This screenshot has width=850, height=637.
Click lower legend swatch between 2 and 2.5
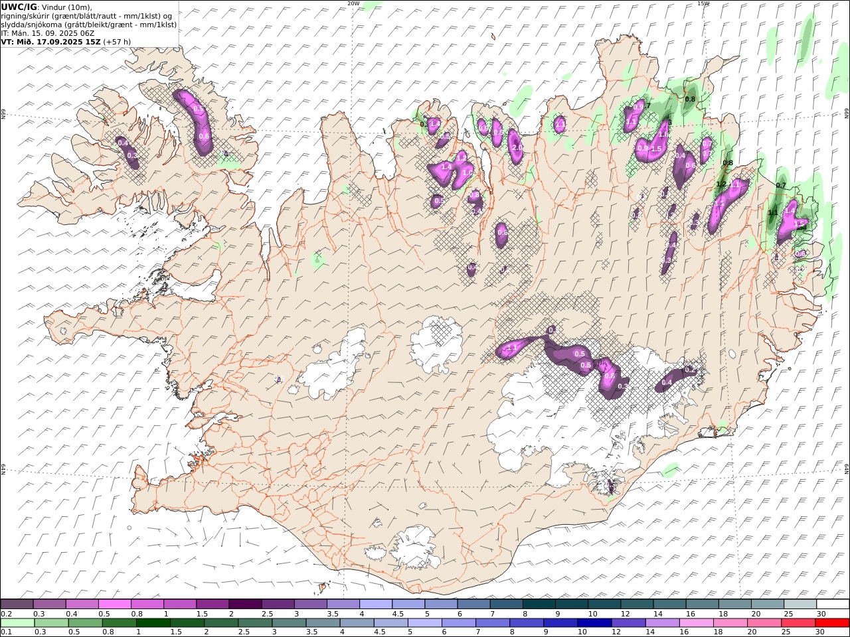pyautogui.click(x=221, y=623)
